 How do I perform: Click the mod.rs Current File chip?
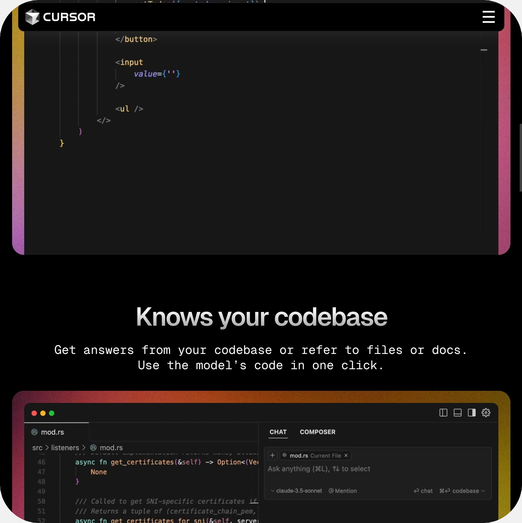pos(315,455)
